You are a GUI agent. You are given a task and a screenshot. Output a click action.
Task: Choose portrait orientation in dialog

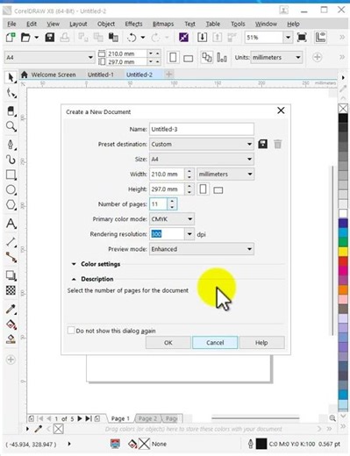click(204, 189)
